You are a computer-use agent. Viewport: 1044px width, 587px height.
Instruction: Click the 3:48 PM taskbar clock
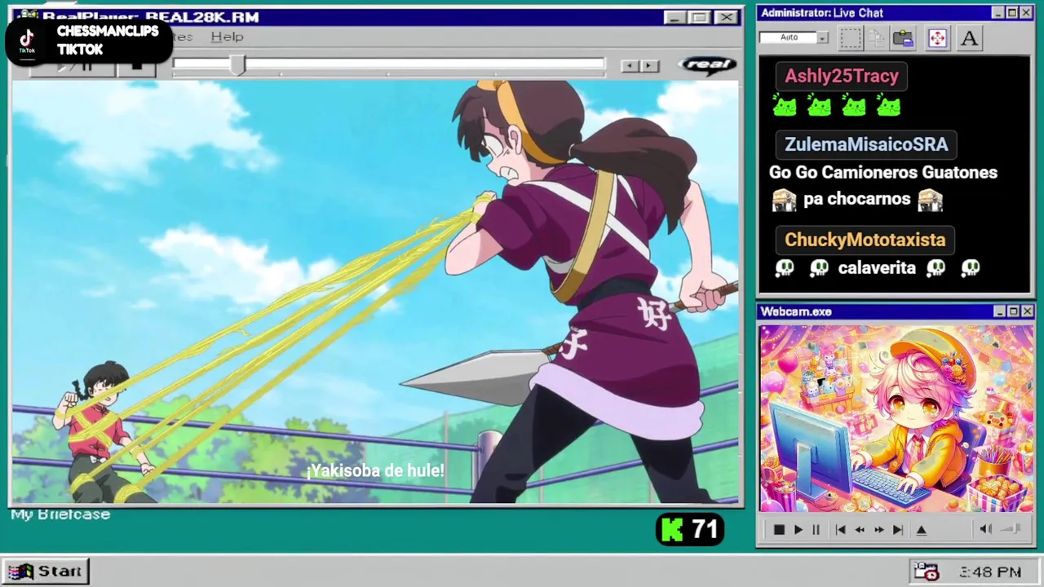coord(990,572)
